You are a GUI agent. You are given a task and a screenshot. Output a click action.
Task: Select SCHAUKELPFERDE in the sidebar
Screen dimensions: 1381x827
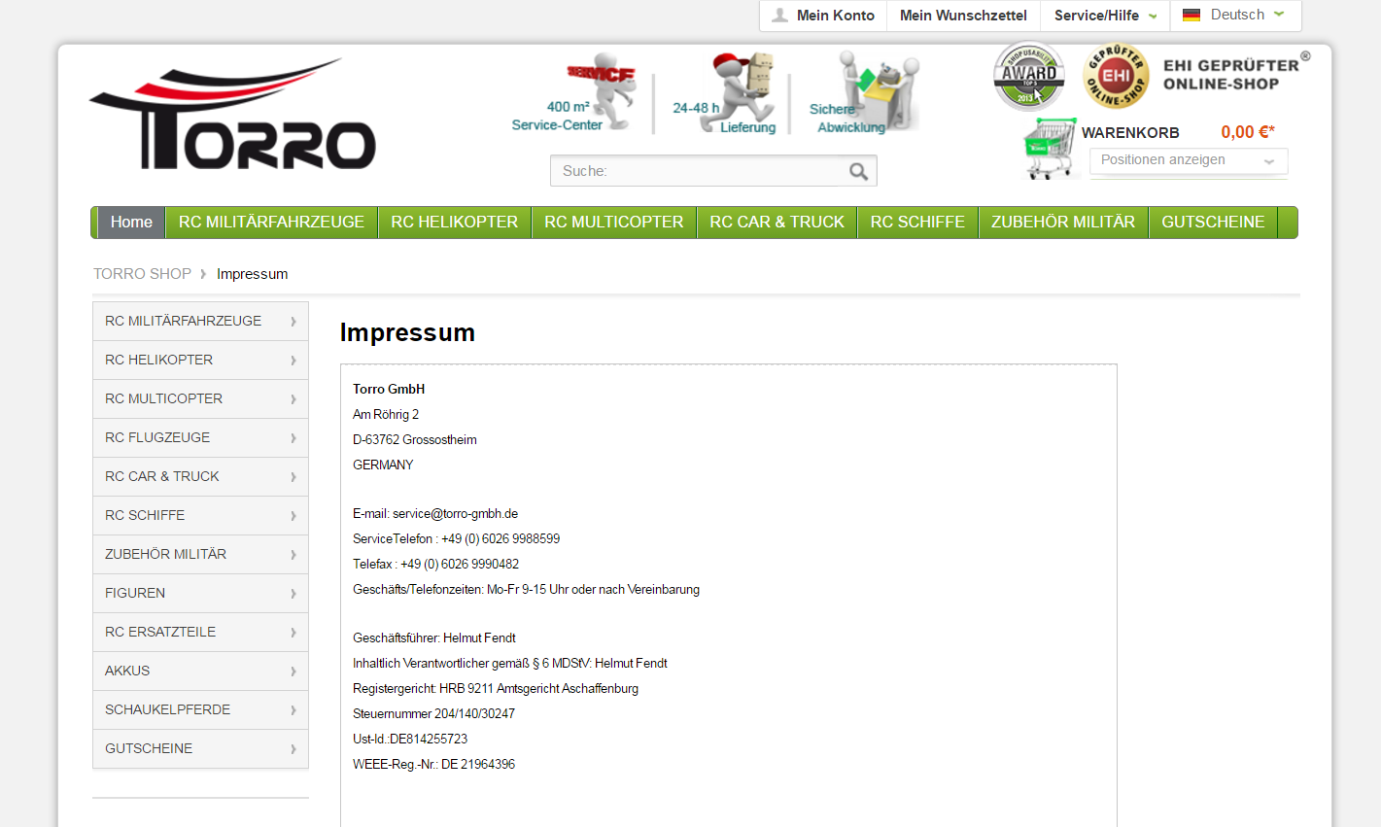click(200, 709)
